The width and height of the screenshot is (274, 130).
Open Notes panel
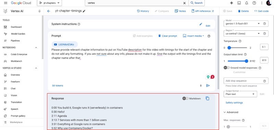coord(180,11)
